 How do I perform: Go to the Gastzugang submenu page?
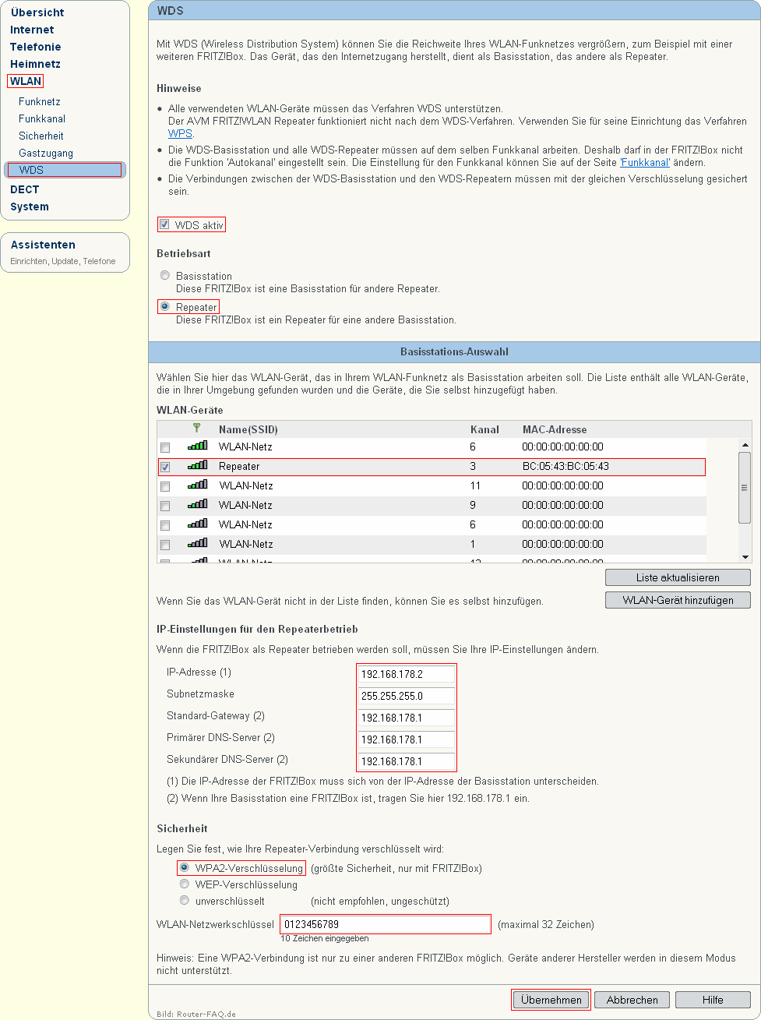pyautogui.click(x=46, y=153)
